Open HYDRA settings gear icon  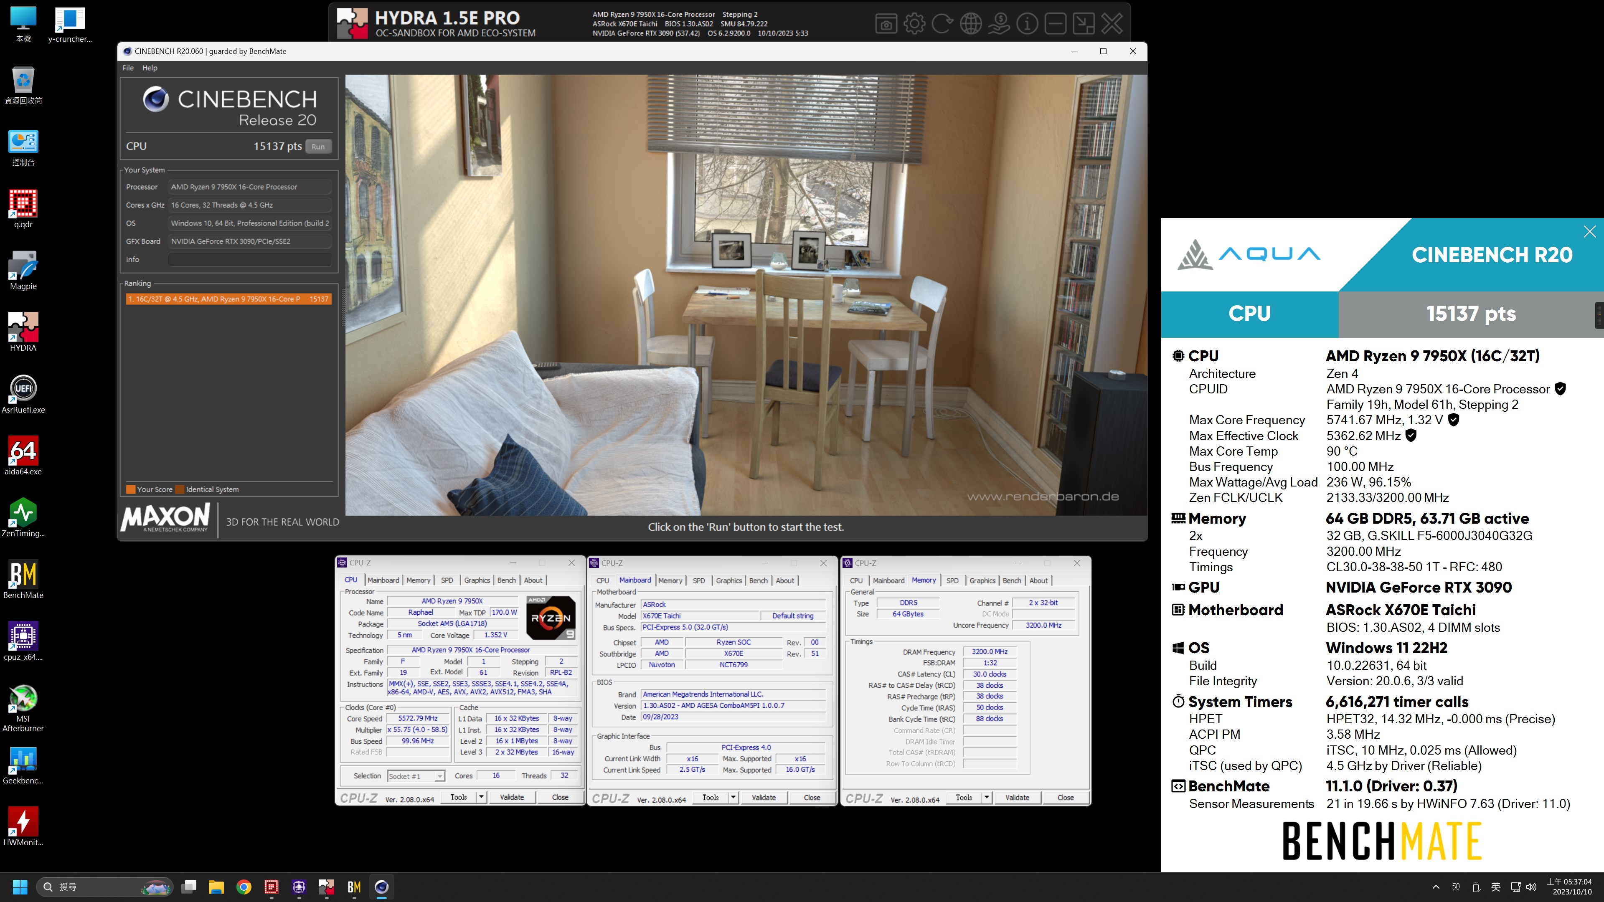point(914,24)
